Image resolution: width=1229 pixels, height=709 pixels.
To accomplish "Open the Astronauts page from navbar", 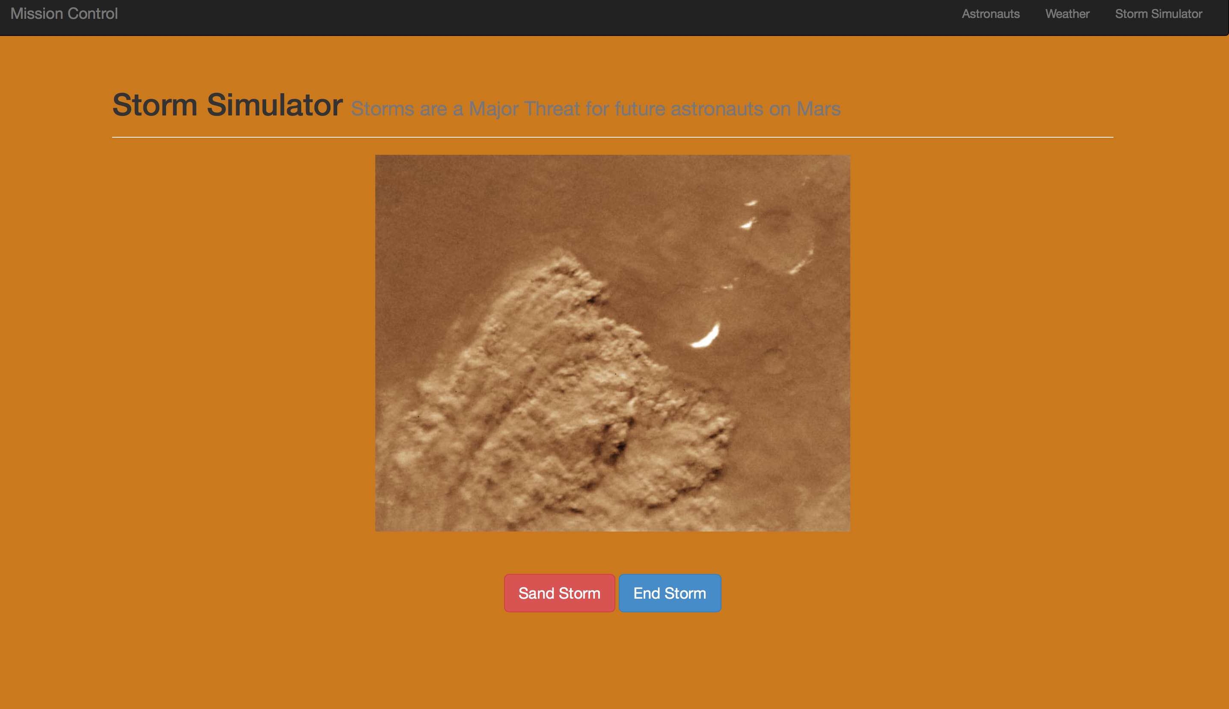I will [x=990, y=14].
